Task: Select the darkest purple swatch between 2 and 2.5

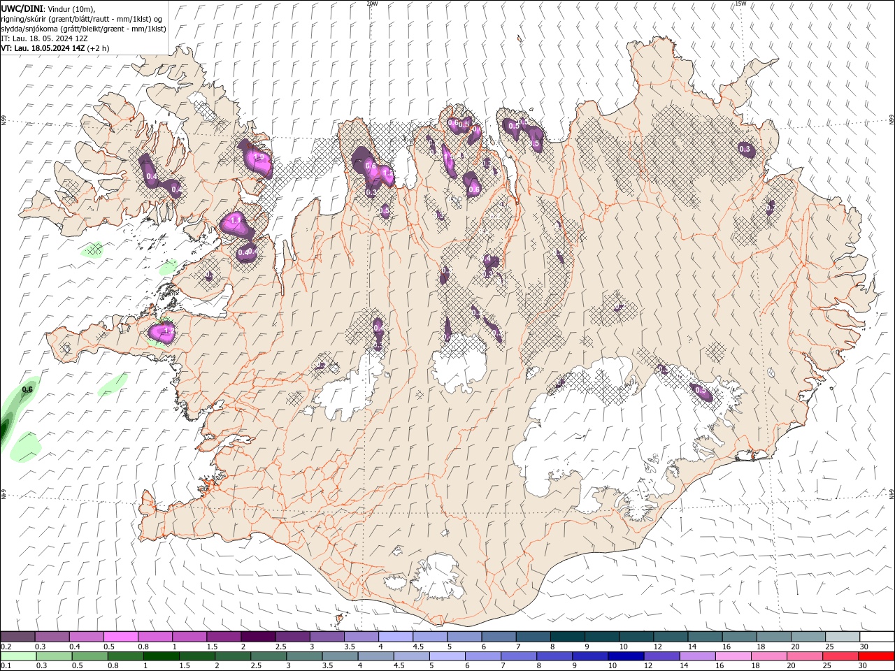Action: [x=258, y=637]
